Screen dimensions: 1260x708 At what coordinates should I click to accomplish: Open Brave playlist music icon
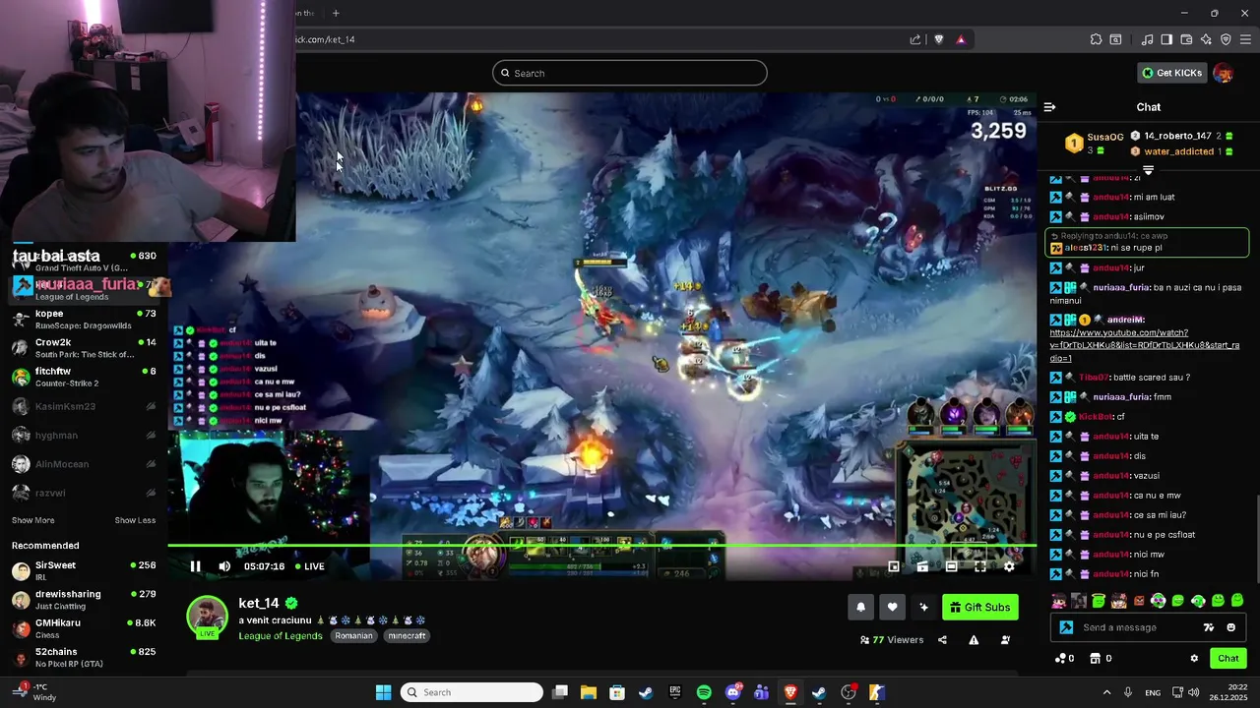(1147, 39)
